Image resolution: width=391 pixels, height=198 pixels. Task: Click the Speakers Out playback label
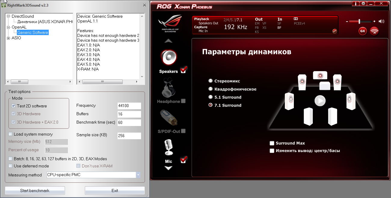click(208, 23)
